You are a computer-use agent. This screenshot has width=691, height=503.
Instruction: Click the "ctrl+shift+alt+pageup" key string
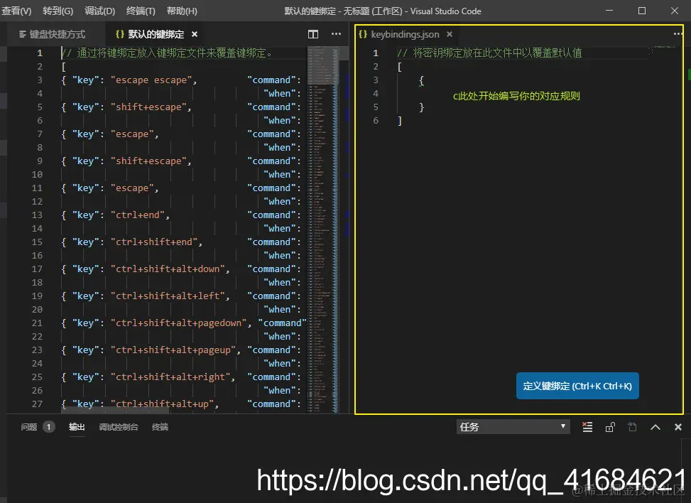pyautogui.click(x=175, y=350)
